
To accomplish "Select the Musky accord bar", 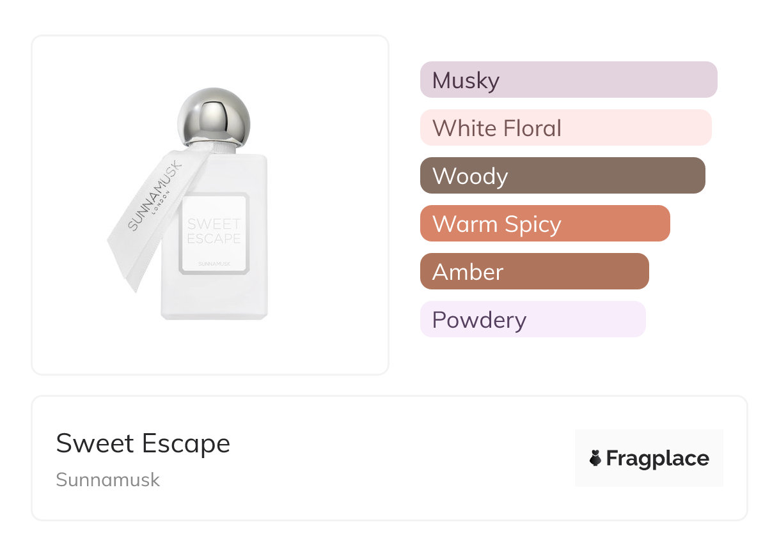I will pos(568,80).
